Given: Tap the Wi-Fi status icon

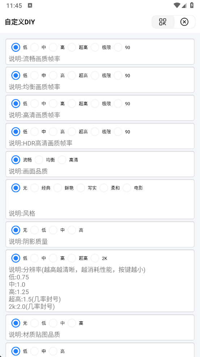Looking at the screenshot, I should (x=176, y=5).
